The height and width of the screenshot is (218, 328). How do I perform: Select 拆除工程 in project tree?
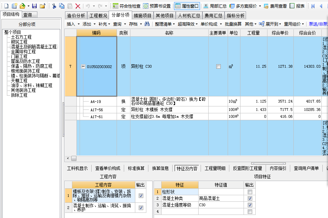click(x=19, y=95)
